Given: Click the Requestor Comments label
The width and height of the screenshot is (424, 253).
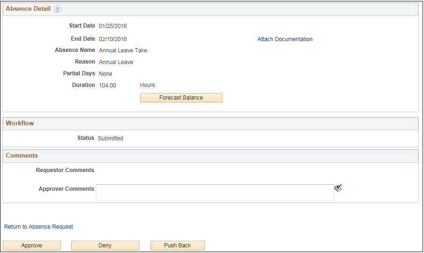Looking at the screenshot, I should 65,170.
